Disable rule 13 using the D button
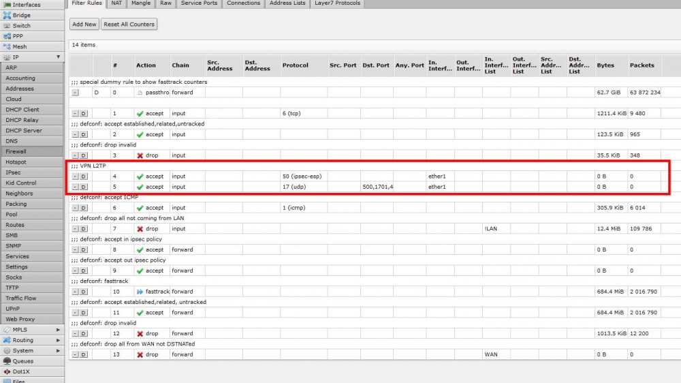This screenshot has width=681, height=383. click(84, 355)
